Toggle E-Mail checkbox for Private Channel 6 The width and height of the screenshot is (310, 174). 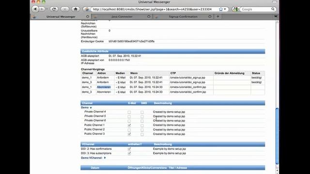[x=129, y=121]
